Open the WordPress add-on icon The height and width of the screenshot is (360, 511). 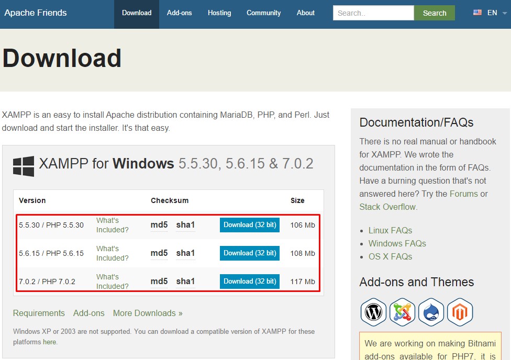373,312
